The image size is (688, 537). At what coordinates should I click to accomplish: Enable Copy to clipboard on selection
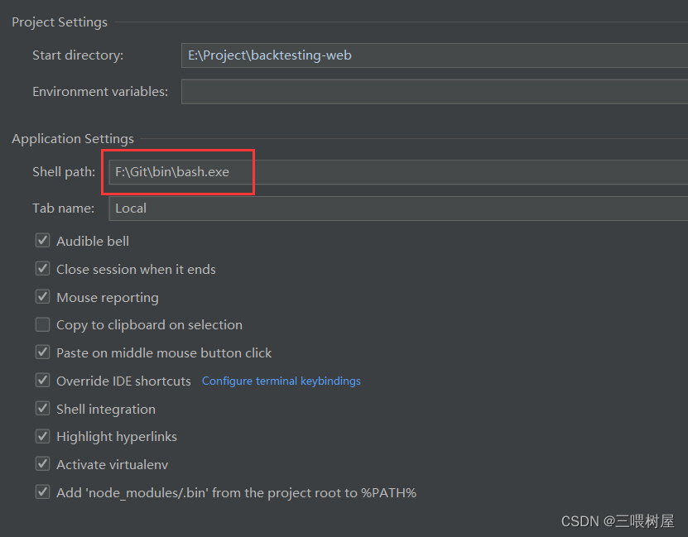click(42, 325)
